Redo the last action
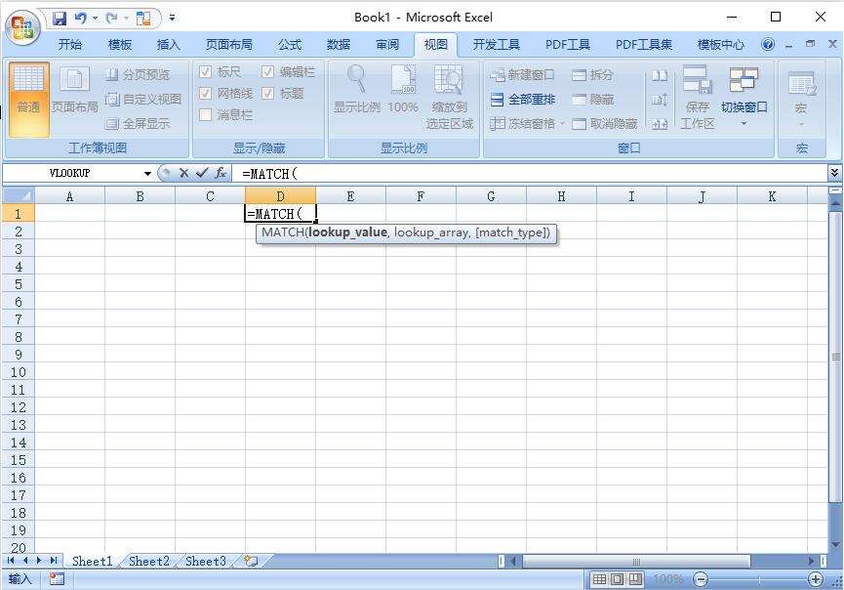This screenshot has height=590, width=844. 111,19
